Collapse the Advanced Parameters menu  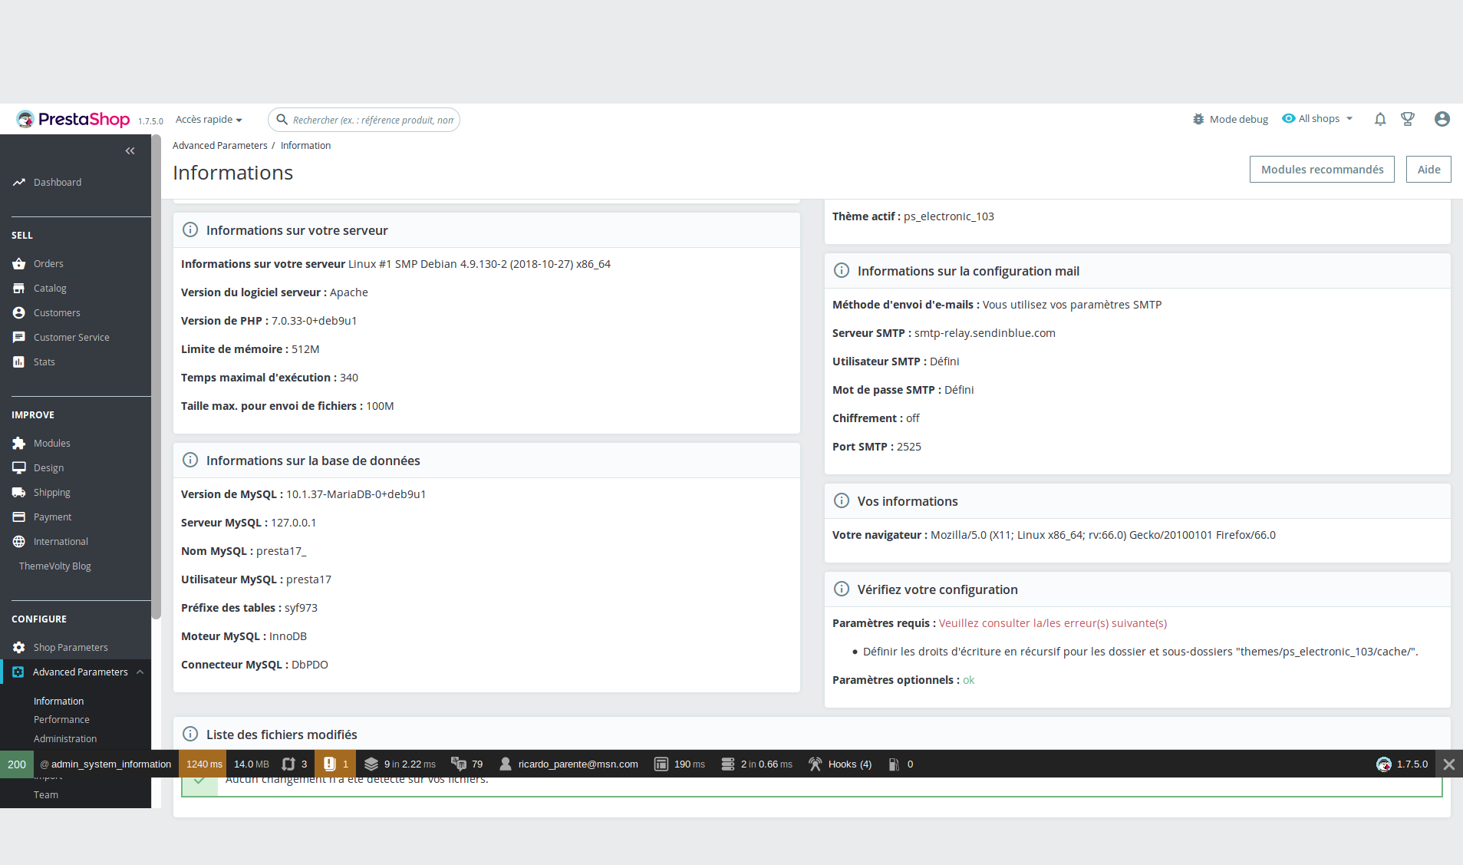coord(140,672)
